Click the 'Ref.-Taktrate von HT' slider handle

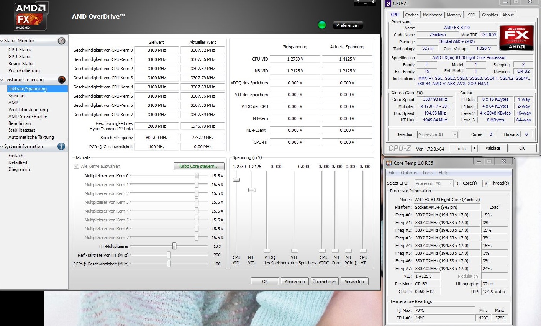169,255
